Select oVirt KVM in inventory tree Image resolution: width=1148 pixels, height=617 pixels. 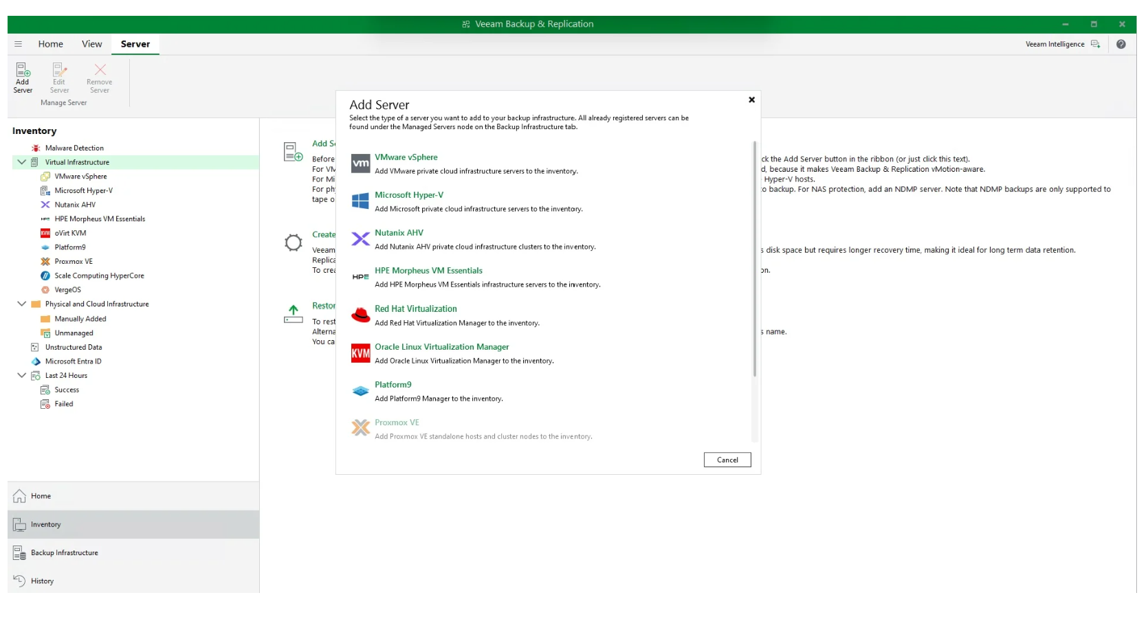pyautogui.click(x=70, y=233)
